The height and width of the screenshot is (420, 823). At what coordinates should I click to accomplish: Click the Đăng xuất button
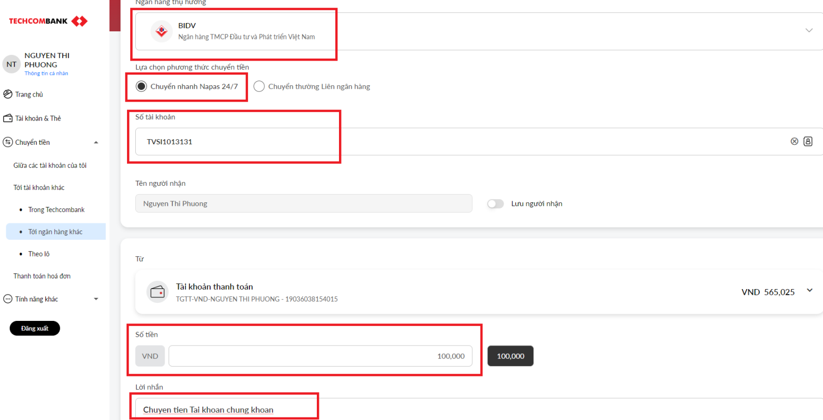point(35,329)
